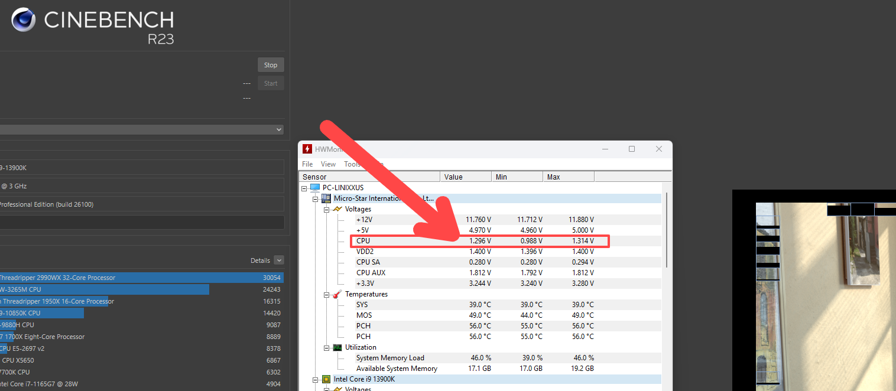896x391 pixels.
Task: Select the +5V voltage row
Action: 481,230
